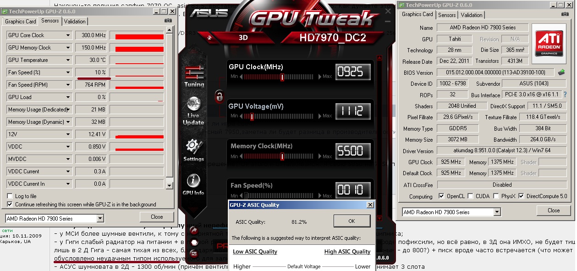This screenshot has width=577, height=271.
Task: Increase GPU Clock with Max arrow
Action: 320,77
